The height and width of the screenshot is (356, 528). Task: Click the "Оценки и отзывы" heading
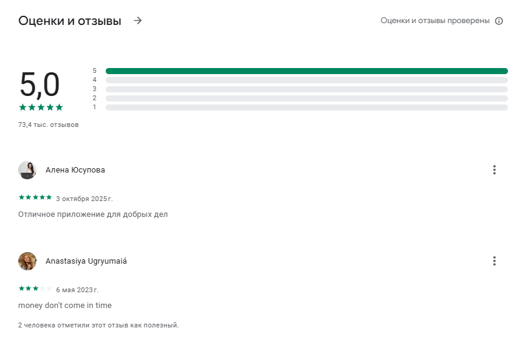tap(70, 21)
